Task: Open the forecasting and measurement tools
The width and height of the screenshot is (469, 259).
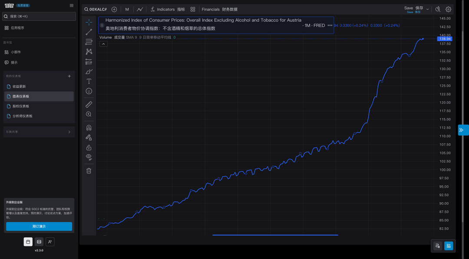Action: click(x=89, y=62)
